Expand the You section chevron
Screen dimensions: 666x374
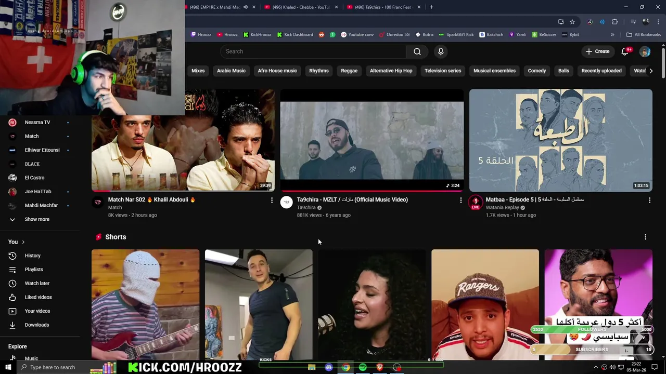(x=23, y=242)
